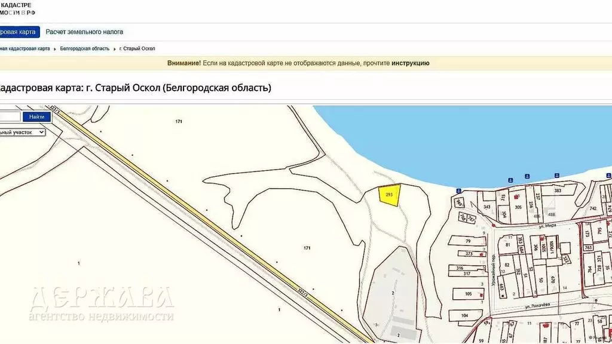Open the object type dropdown ending in 'ьный участок'

coord(22,132)
